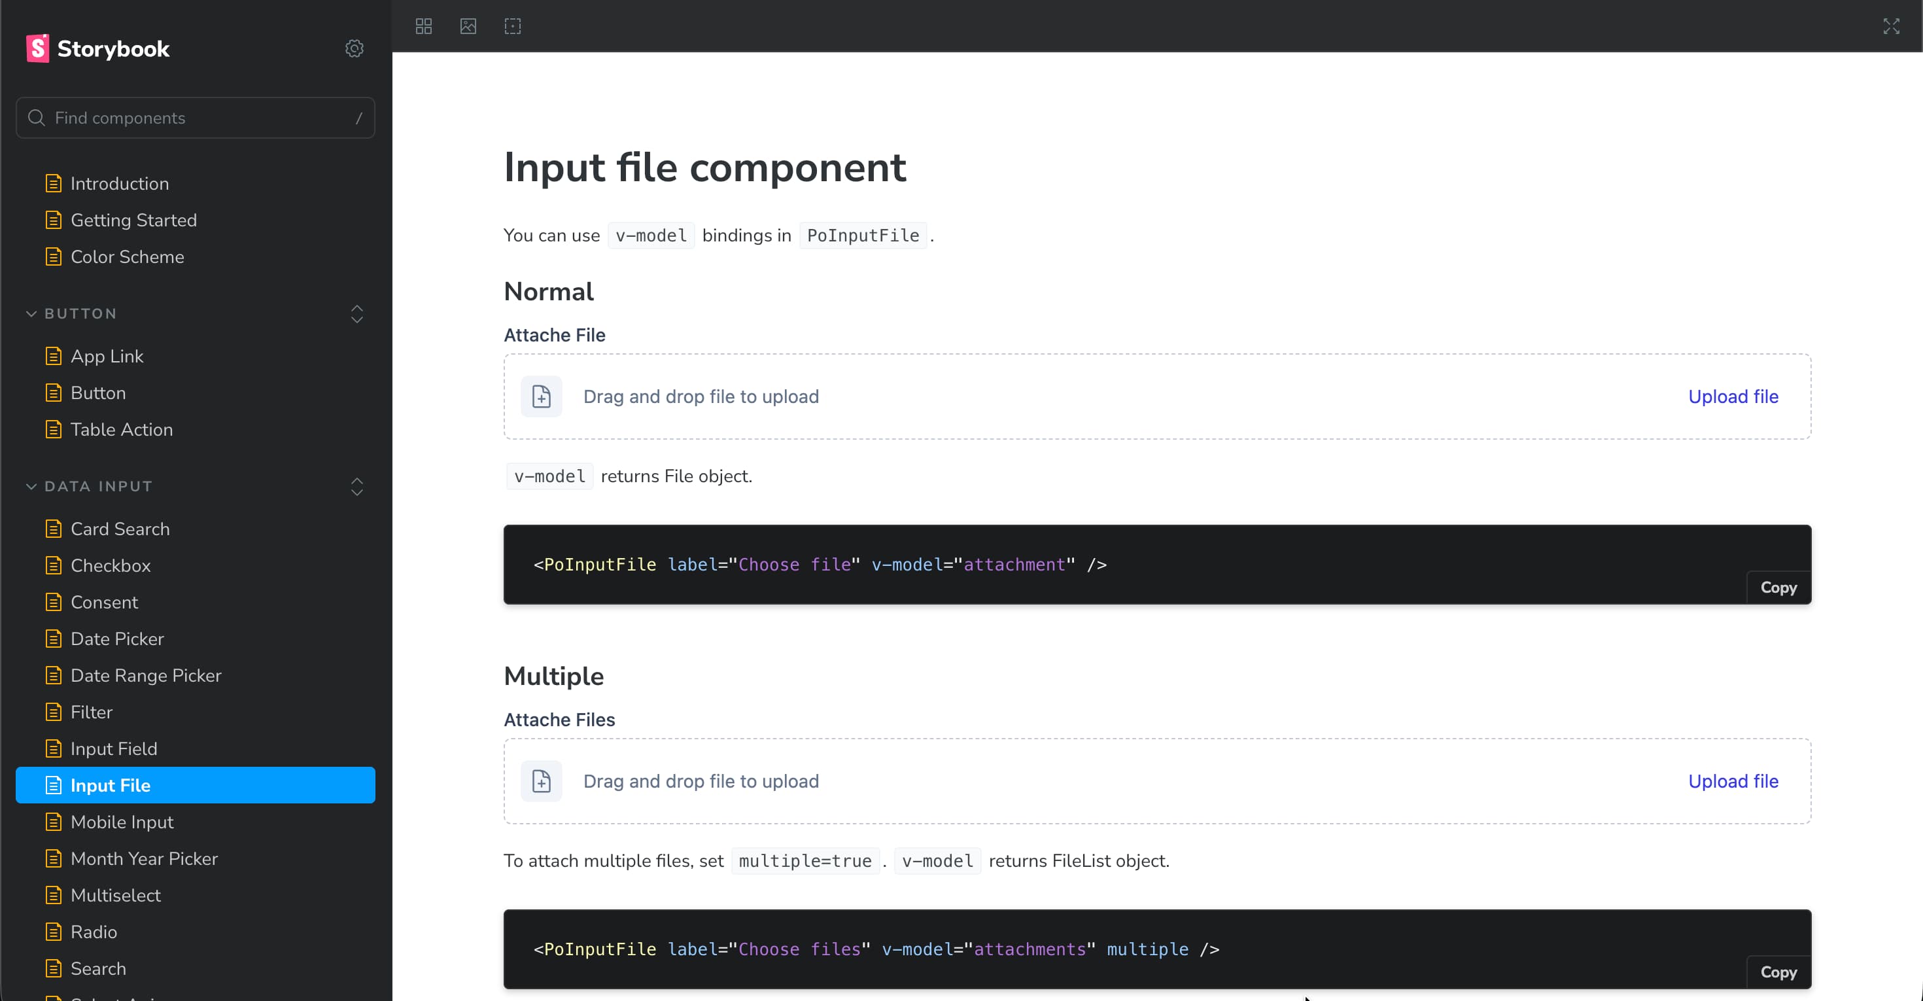This screenshot has height=1001, width=1923.
Task: Copy the multiple-files PoInputFile code snippet
Action: click(1778, 971)
